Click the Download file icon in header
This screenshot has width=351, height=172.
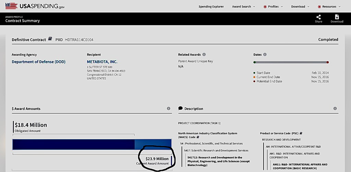(337, 17)
